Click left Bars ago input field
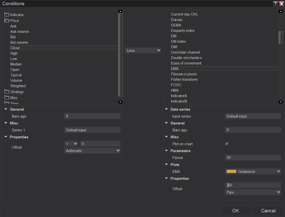This screenshot has height=217, width=285. tap(92, 116)
